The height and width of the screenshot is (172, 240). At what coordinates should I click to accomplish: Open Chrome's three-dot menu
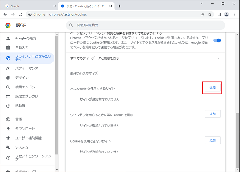(234, 14)
